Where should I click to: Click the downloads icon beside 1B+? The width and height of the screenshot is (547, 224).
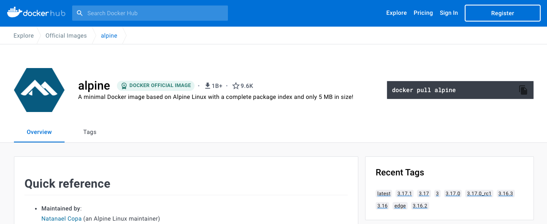pos(208,86)
